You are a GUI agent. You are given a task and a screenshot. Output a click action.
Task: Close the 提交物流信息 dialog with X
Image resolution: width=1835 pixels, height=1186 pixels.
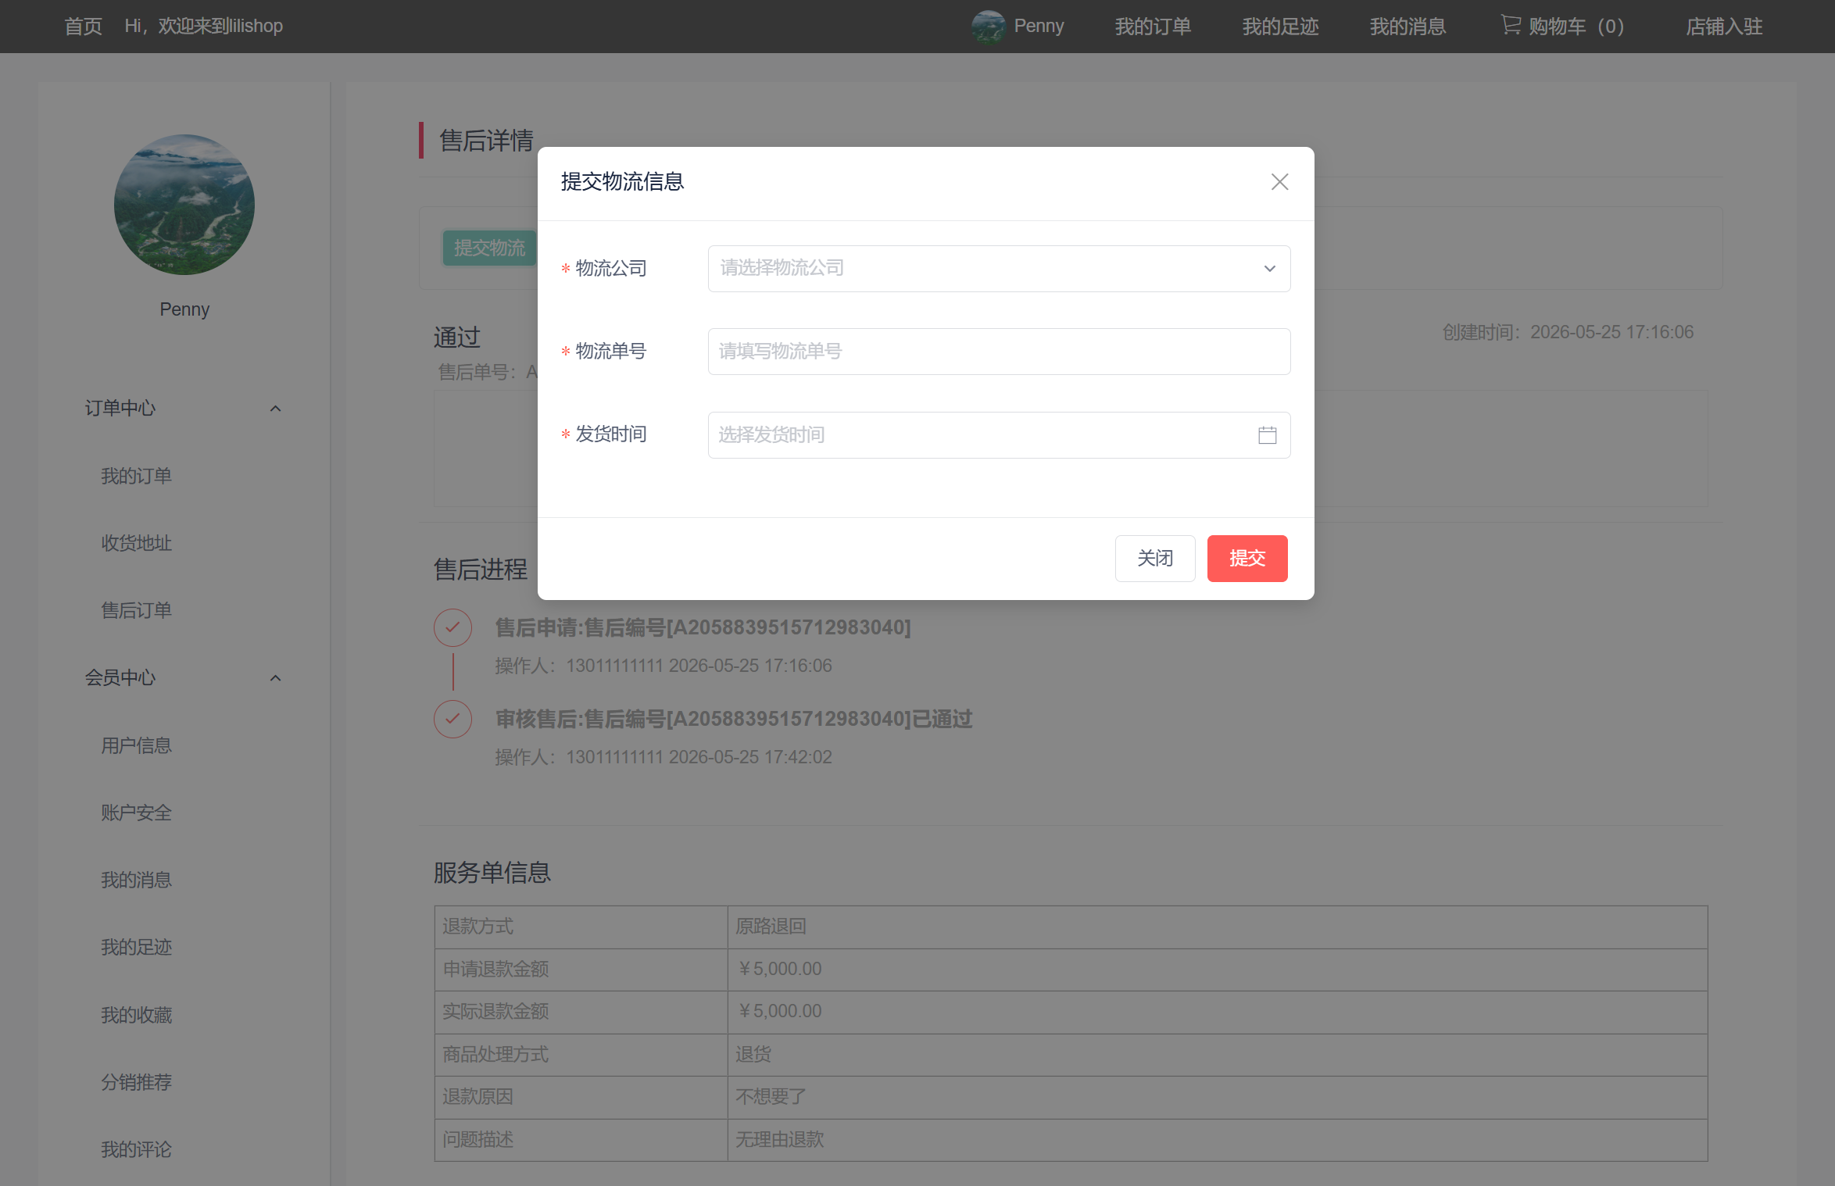tap(1279, 182)
